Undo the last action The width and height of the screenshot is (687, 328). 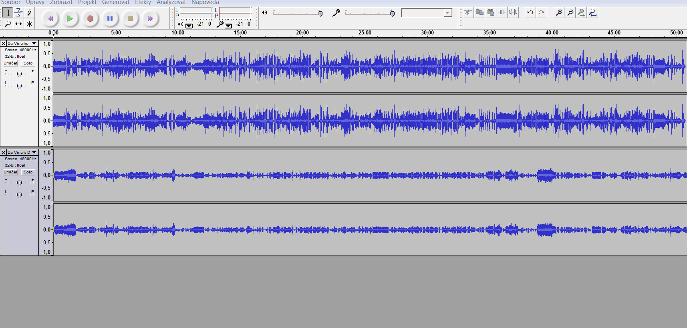pyautogui.click(x=530, y=12)
